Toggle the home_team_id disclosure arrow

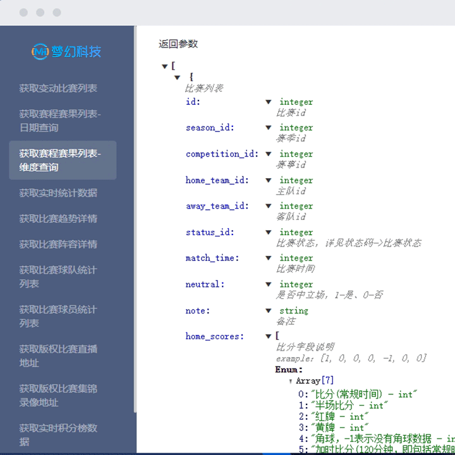click(x=269, y=180)
